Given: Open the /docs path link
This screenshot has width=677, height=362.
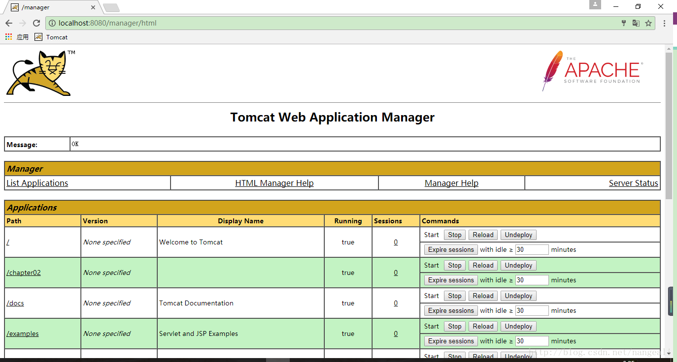Looking at the screenshot, I should [x=15, y=303].
